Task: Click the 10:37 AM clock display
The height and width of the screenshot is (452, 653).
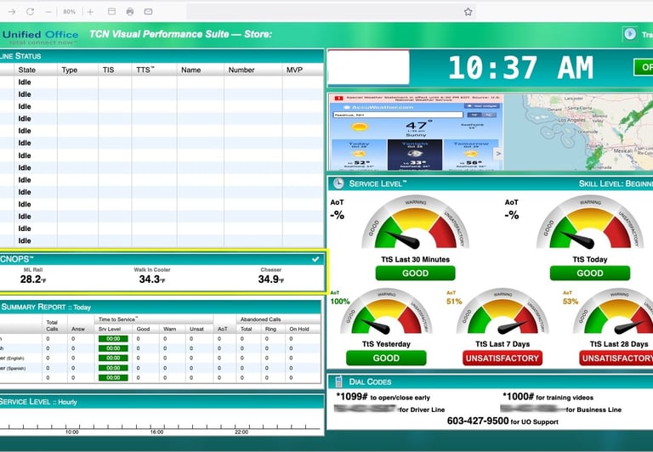Action: pos(520,67)
